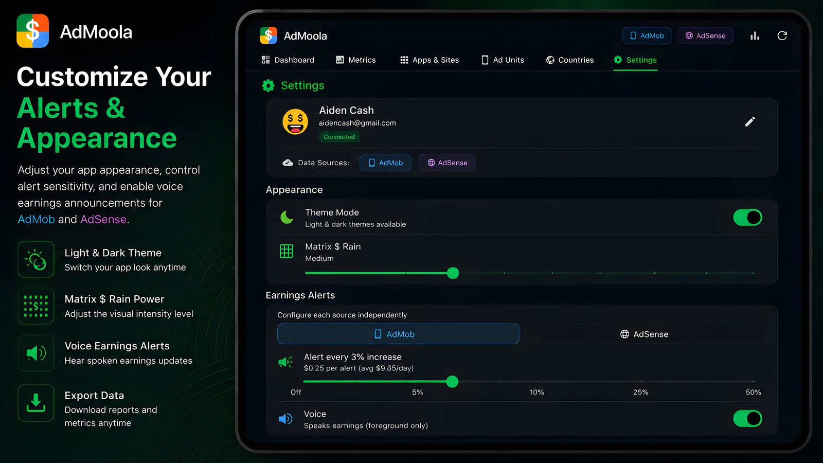Click the AdMob data source chip

(x=385, y=163)
